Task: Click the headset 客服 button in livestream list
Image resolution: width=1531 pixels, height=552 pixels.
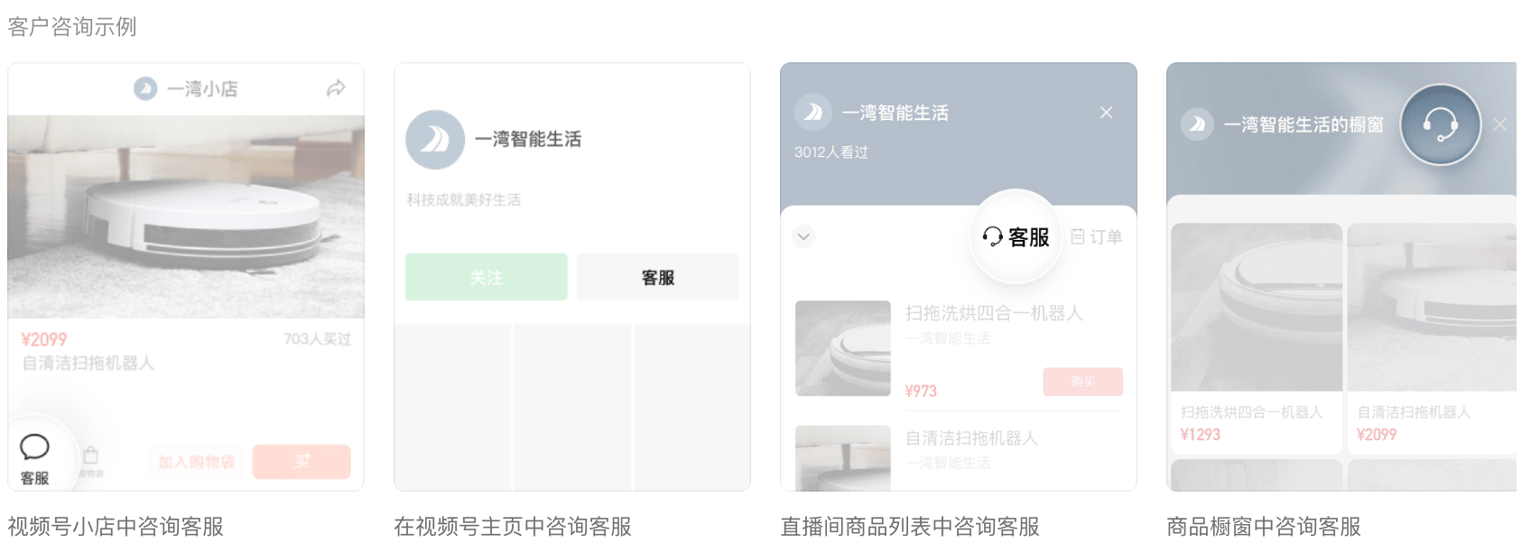Action: point(1016,236)
